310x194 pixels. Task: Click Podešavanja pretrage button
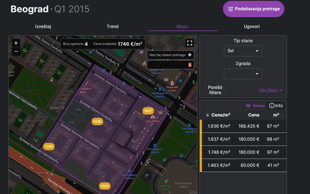click(x=254, y=9)
